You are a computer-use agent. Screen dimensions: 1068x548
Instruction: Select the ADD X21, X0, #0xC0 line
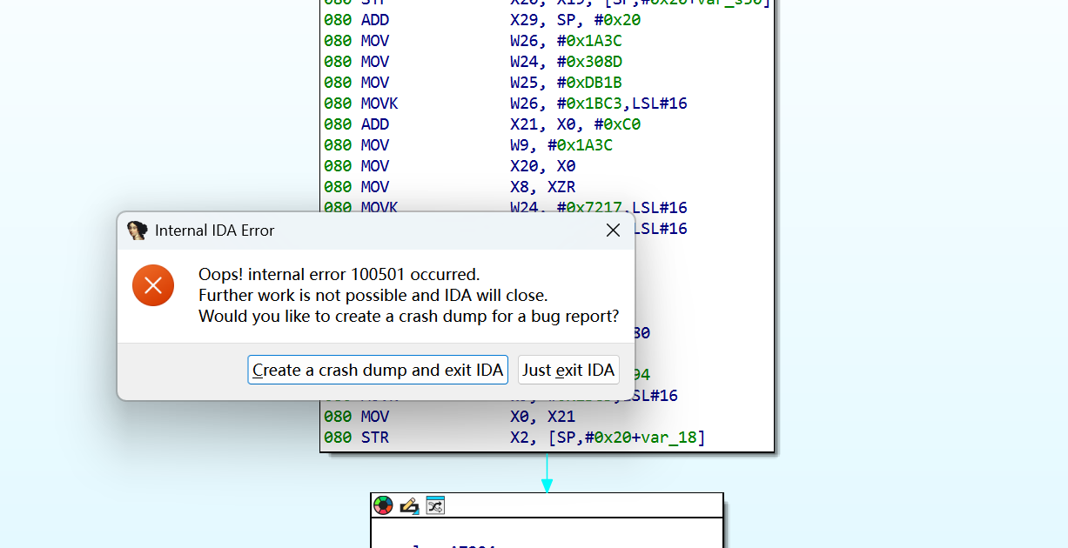482,124
